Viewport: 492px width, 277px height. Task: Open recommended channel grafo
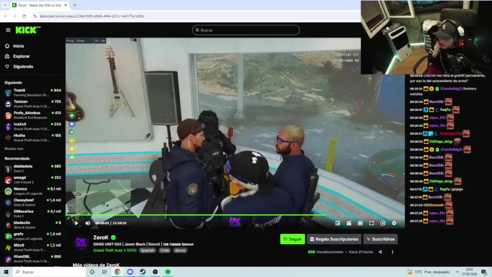(x=33, y=236)
